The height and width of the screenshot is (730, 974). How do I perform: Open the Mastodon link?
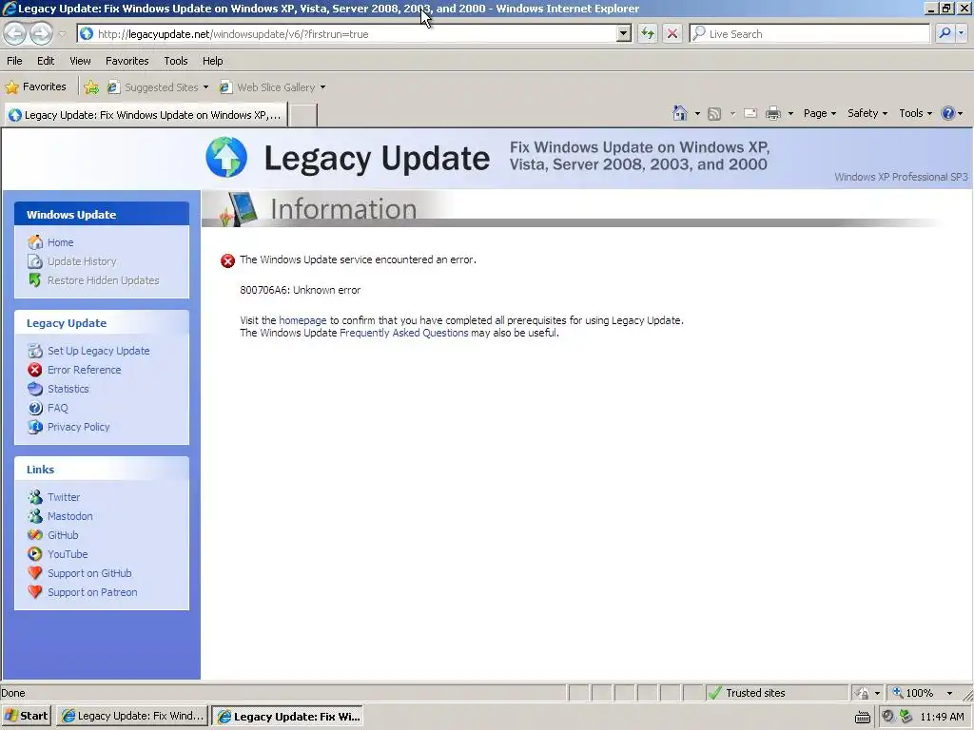(70, 516)
